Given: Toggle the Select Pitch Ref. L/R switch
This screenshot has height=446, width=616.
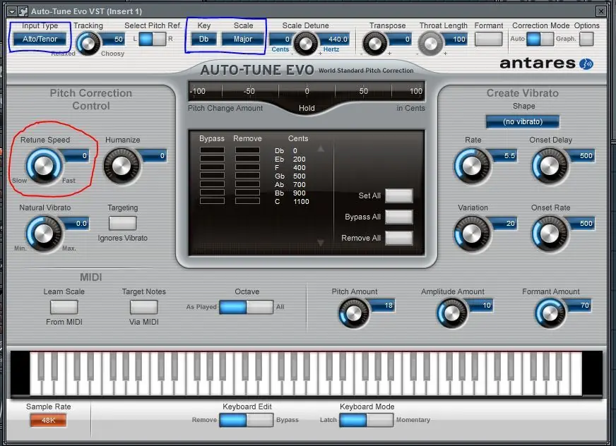Looking at the screenshot, I should pyautogui.click(x=153, y=39).
